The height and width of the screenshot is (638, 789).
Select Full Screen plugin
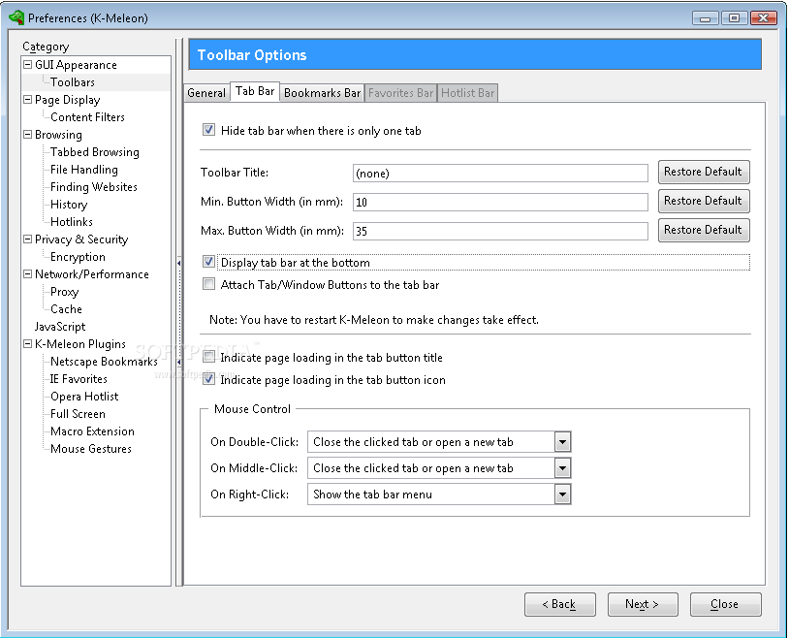tap(78, 414)
